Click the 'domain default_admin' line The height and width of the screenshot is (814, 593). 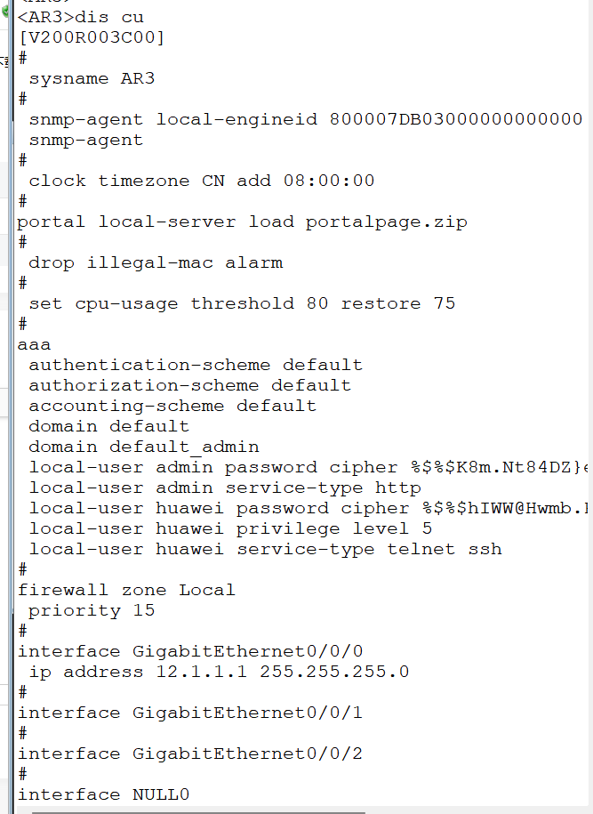coord(144,447)
